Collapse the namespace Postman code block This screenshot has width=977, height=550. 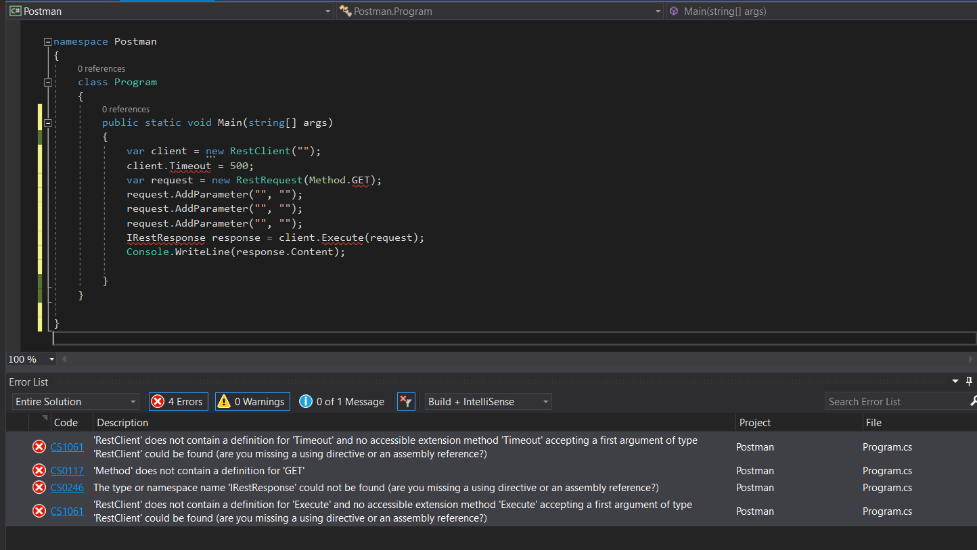pos(47,42)
